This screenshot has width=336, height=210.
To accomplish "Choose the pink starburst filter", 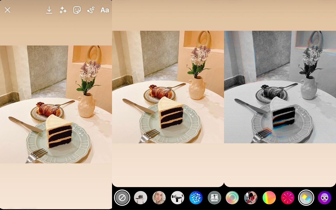I will [x=288, y=198].
